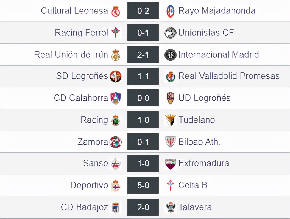Image resolution: width=290 pixels, height=219 pixels.
Task: Open the CD Calahorra 0-0 score box
Action: (x=143, y=98)
